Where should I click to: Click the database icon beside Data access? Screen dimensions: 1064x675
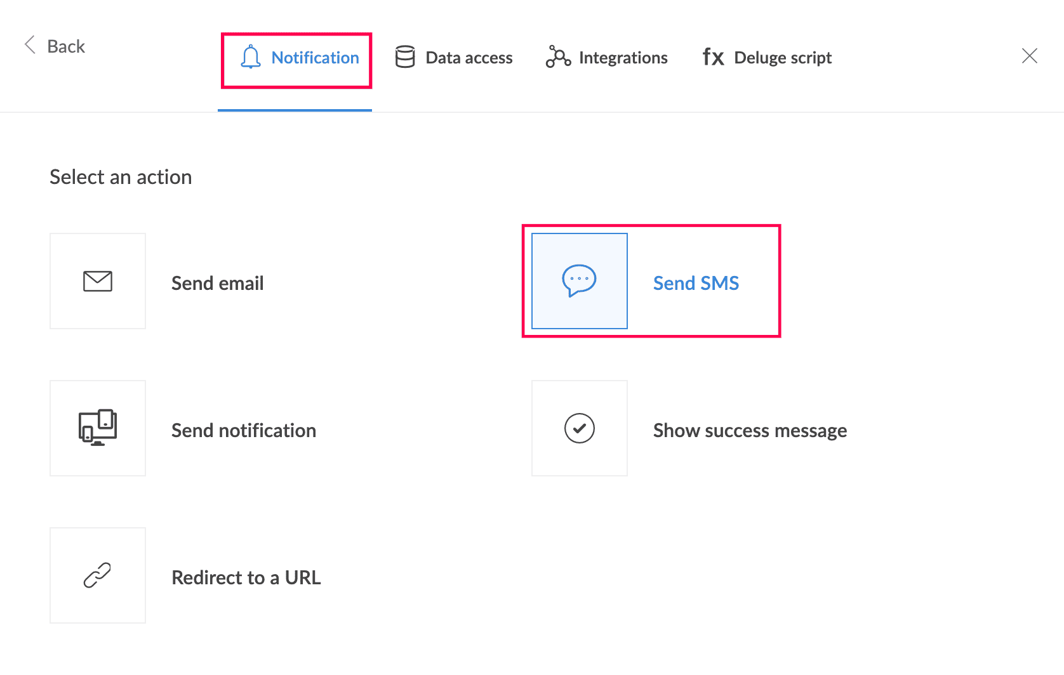[x=405, y=57]
